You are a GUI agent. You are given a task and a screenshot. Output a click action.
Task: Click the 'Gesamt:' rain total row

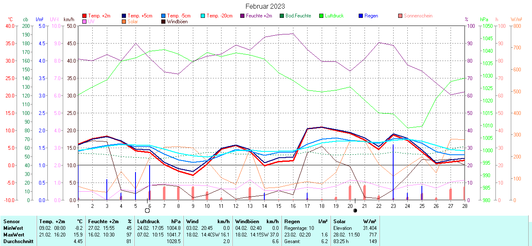pyautogui.click(x=306, y=241)
